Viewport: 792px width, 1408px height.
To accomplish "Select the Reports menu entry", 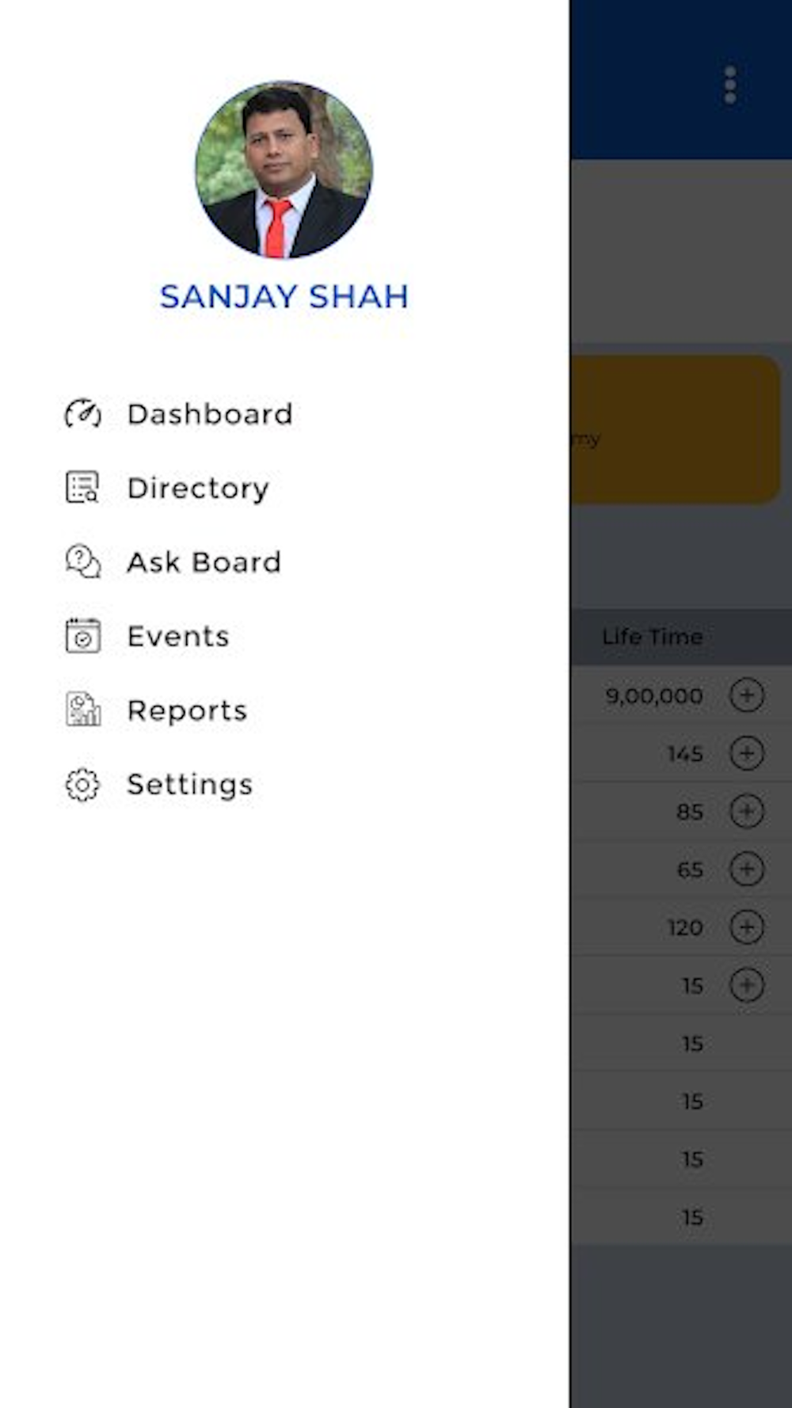I will pyautogui.click(x=187, y=710).
